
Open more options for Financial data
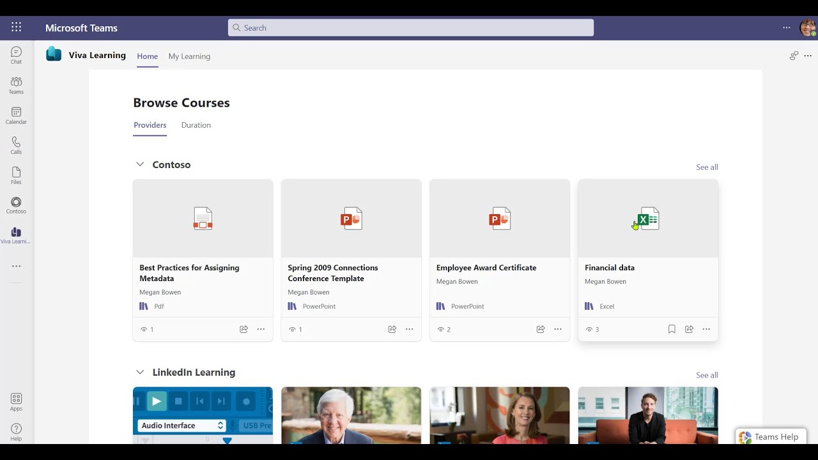pos(706,329)
